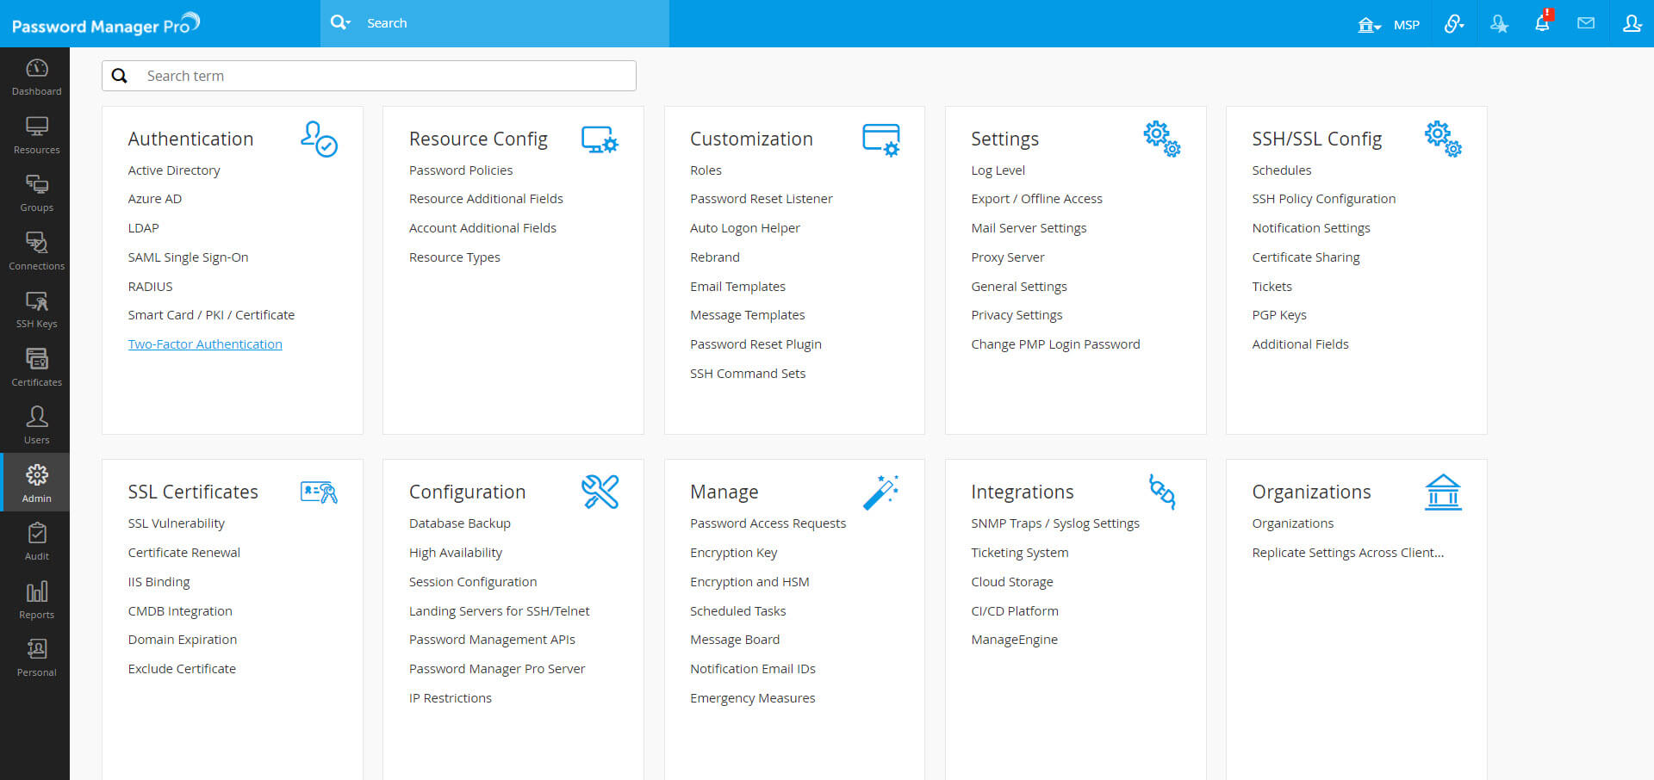Open Ticketing System integration

point(1020,553)
